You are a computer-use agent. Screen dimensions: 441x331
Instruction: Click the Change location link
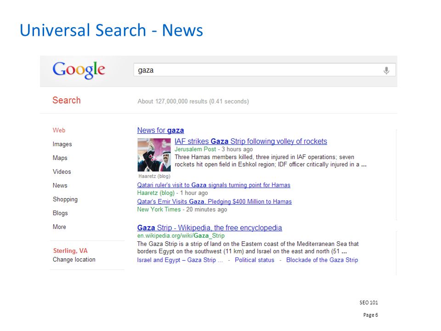pyautogui.click(x=74, y=259)
